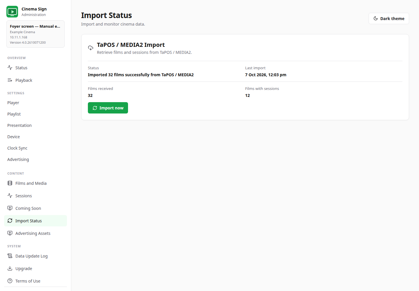The height and width of the screenshot is (291, 419).
Task: Go to Presentation settings
Action: (x=35, y=125)
